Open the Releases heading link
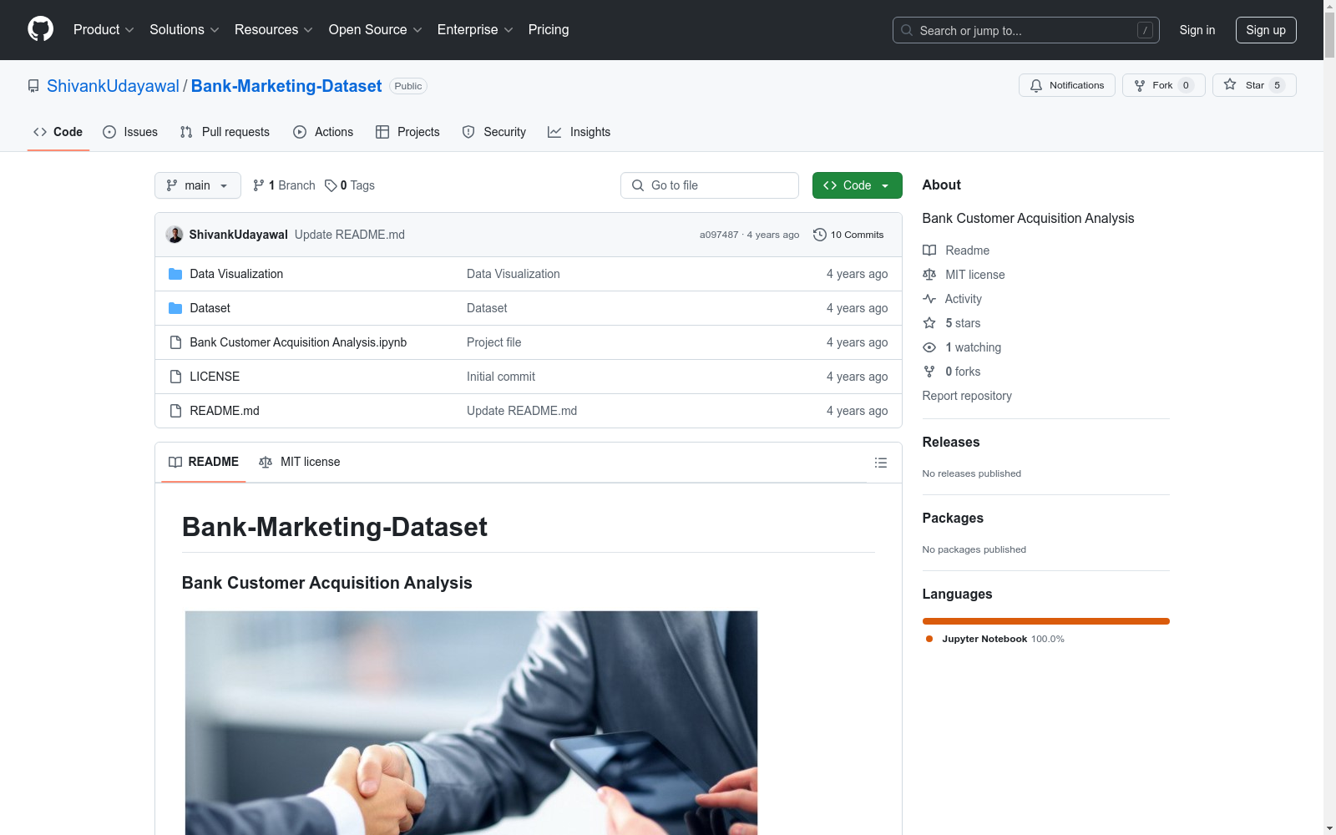This screenshot has width=1336, height=835. (x=951, y=443)
